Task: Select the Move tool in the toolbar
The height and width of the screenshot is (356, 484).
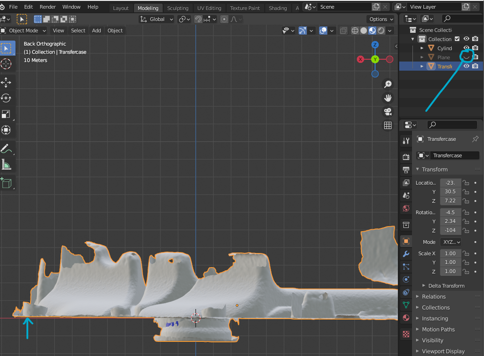Action: coord(6,82)
